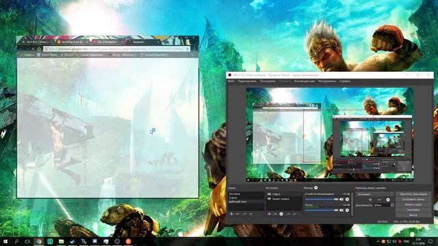Image resolution: width=438 pixels, height=246 pixels.
Task: Open the Windows Start menu
Action: click(x=5, y=241)
